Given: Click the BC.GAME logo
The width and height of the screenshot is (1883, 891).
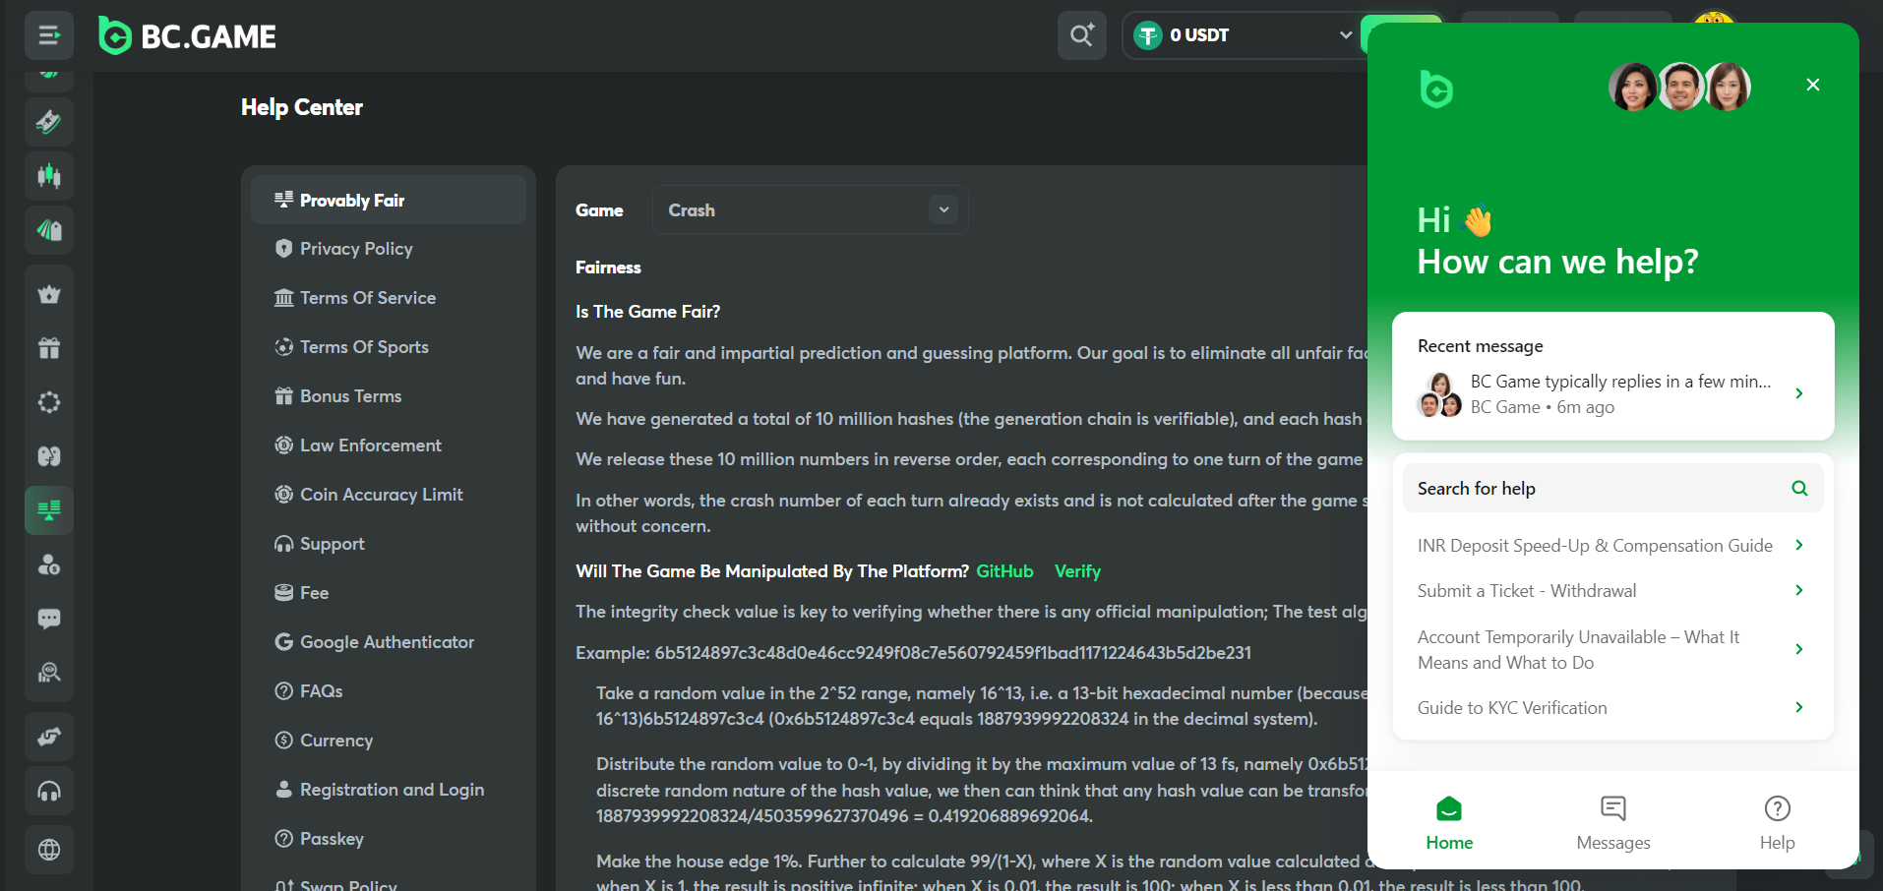Looking at the screenshot, I should [x=188, y=35].
